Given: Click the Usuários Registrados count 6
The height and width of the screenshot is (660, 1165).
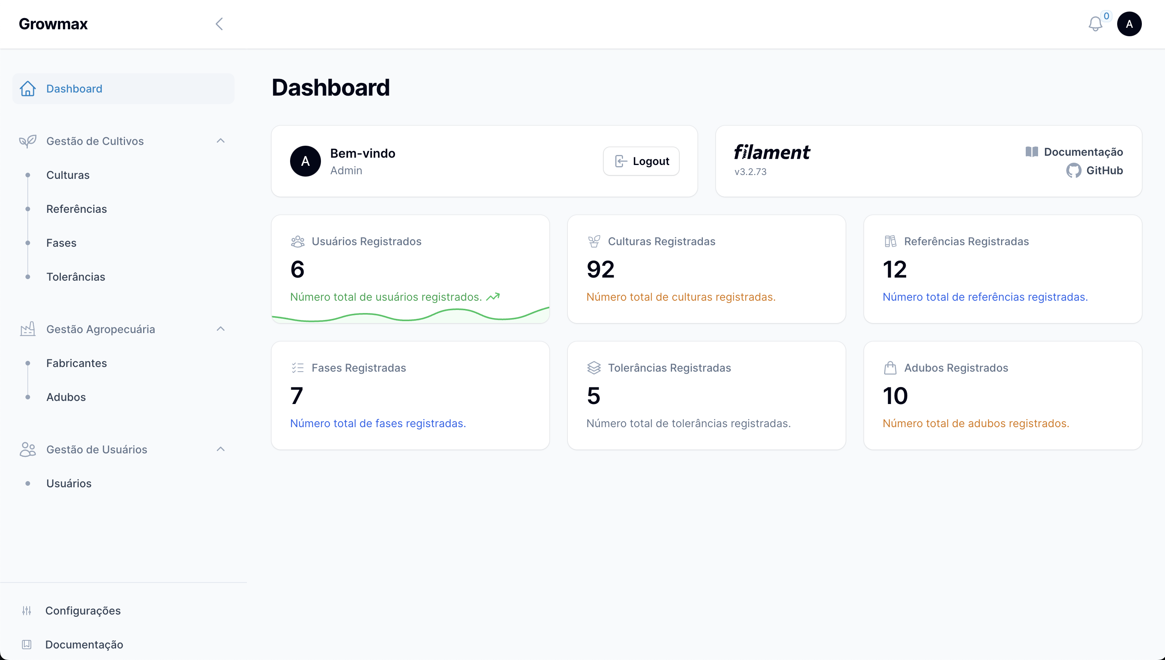Looking at the screenshot, I should coord(297,269).
